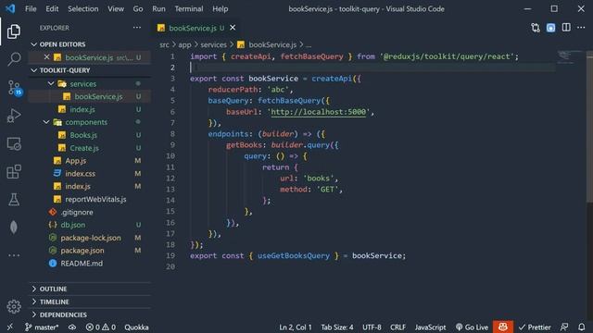Change the CRLF end of line sequence
This screenshot has height=333, width=593.
coord(397,327)
